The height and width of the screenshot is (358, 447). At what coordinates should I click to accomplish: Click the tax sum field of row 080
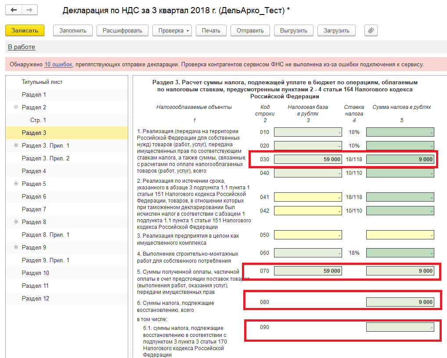click(x=400, y=302)
